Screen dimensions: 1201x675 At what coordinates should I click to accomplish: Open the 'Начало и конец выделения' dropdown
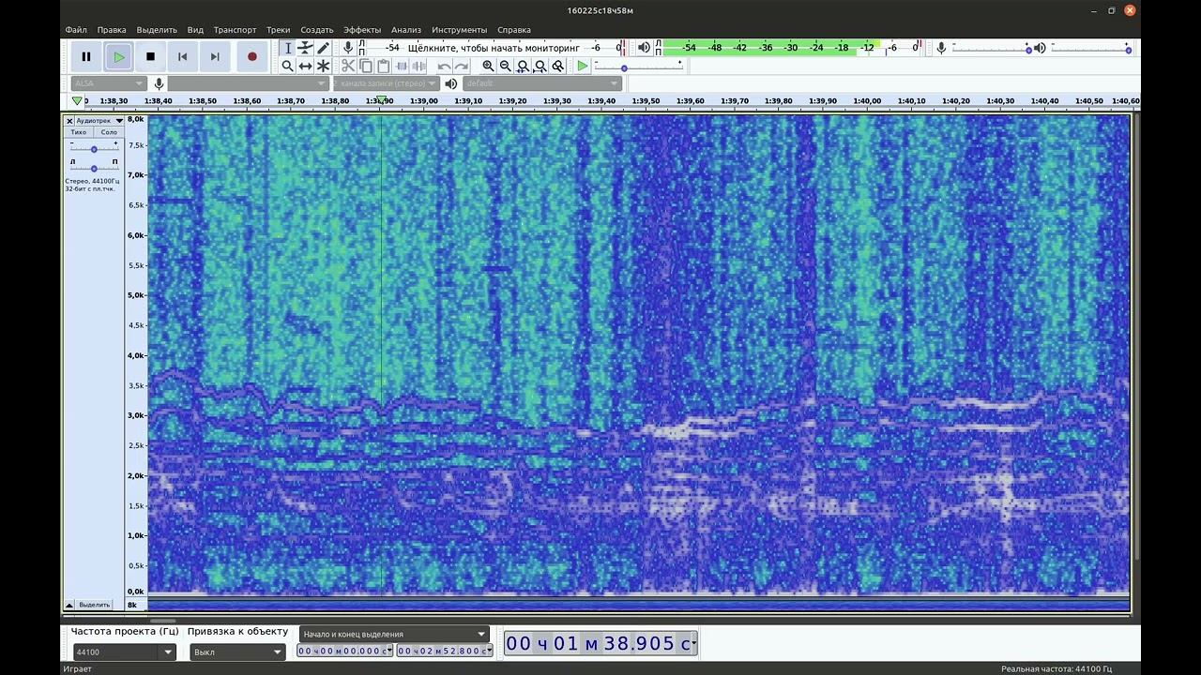[395, 634]
